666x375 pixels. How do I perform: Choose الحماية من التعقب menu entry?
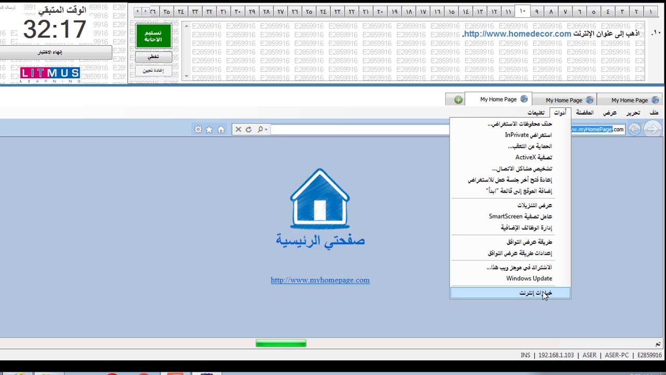coord(510,146)
